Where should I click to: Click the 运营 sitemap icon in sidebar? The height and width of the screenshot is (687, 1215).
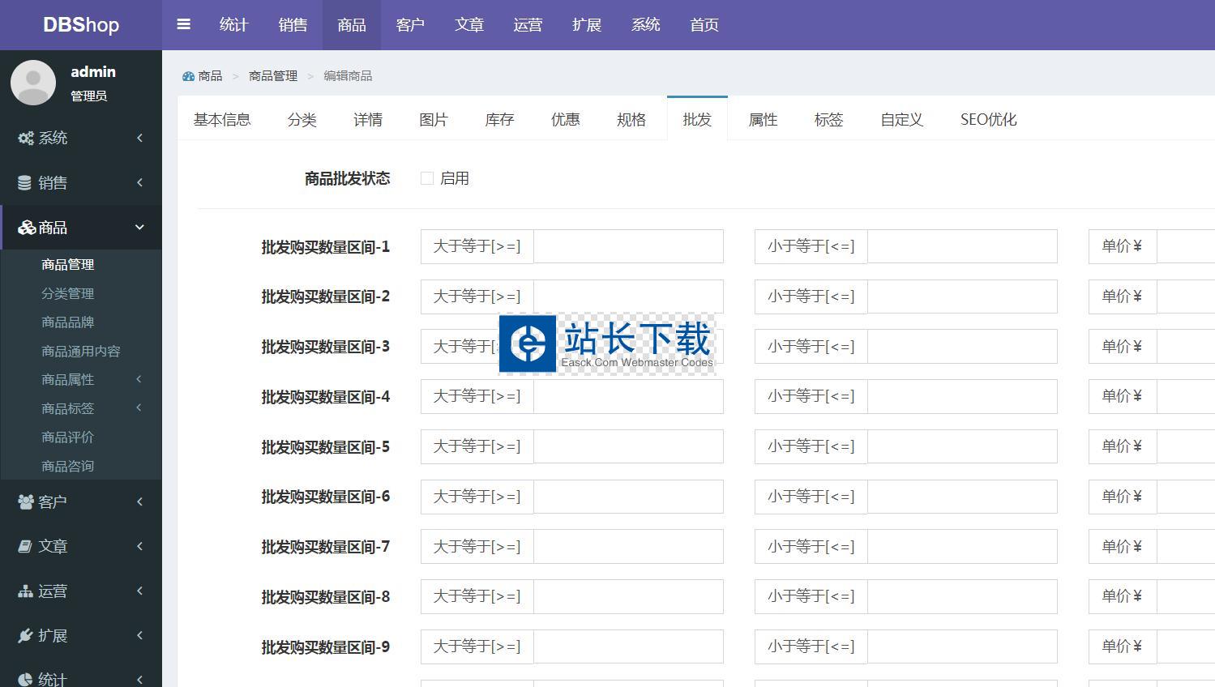click(26, 591)
